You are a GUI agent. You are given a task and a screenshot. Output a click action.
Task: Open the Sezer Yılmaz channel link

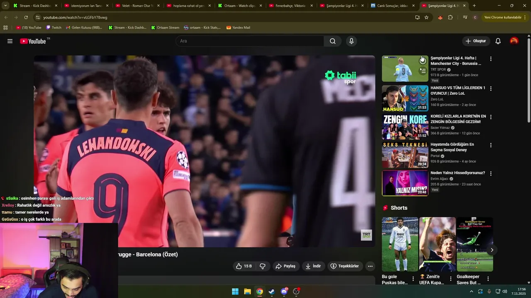440,128
